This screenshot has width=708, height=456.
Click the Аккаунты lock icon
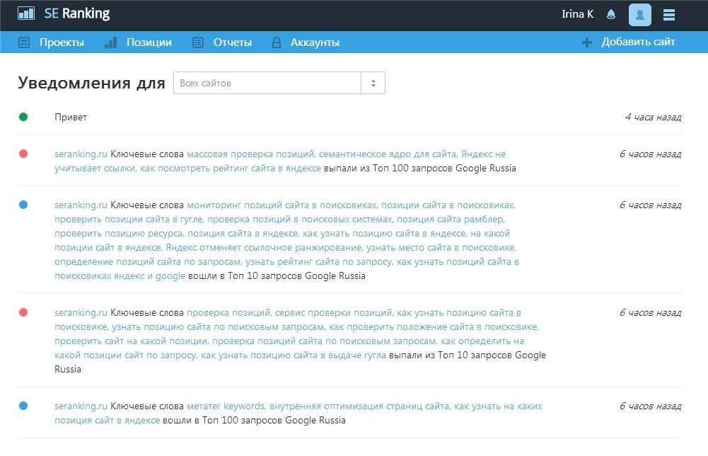pyautogui.click(x=277, y=42)
